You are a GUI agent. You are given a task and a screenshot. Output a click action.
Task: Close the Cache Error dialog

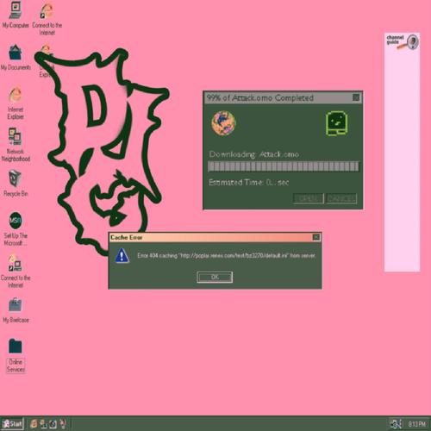[x=316, y=237]
